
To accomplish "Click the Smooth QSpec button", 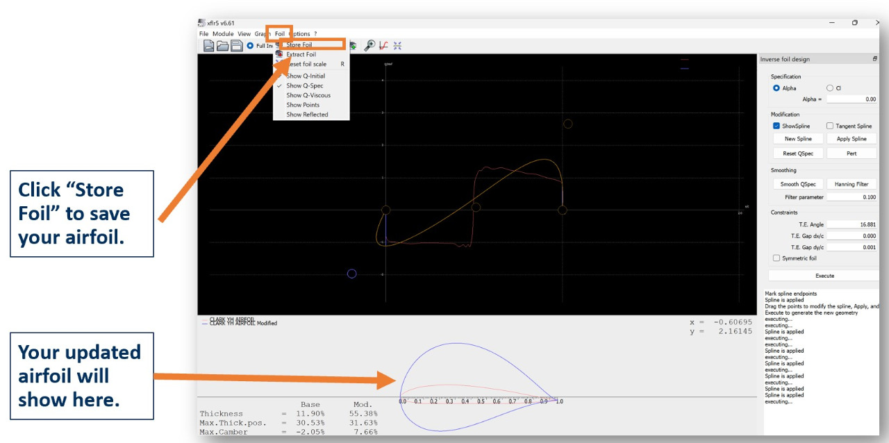I will 798,184.
